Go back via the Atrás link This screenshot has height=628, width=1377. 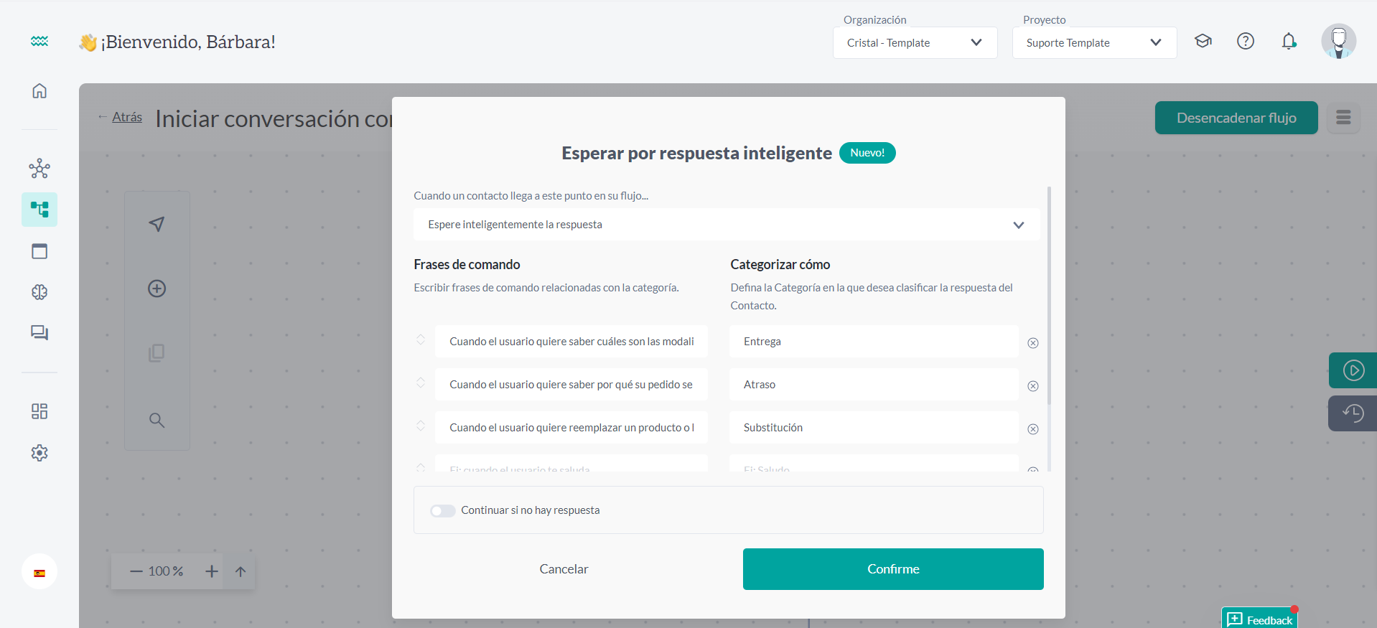[x=127, y=117]
